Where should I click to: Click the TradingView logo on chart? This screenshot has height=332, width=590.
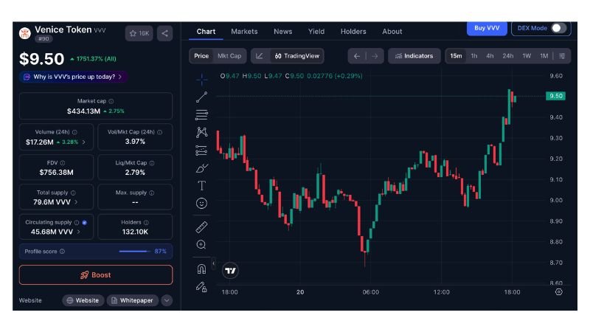pos(230,270)
